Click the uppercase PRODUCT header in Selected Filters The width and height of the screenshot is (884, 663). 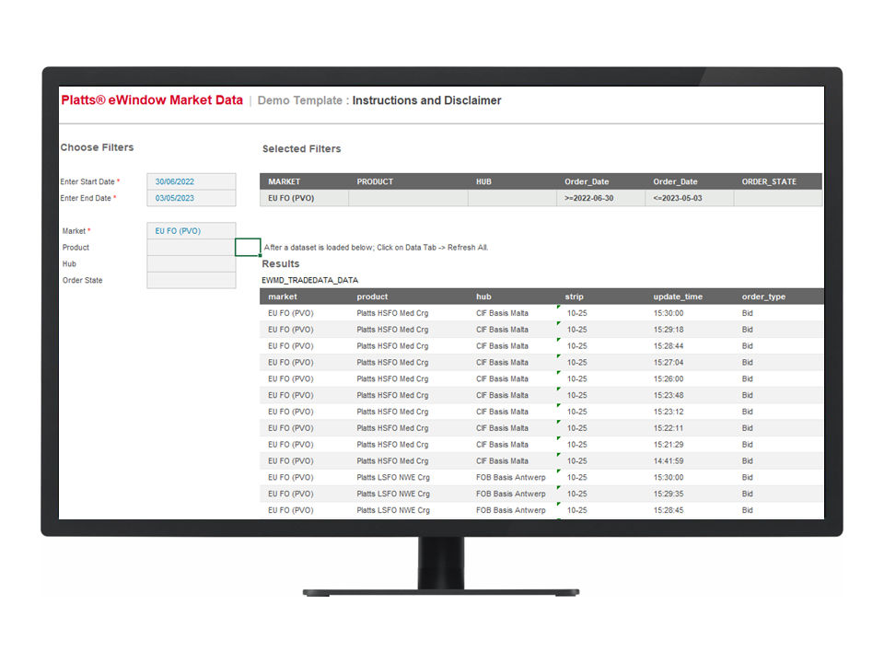(375, 181)
